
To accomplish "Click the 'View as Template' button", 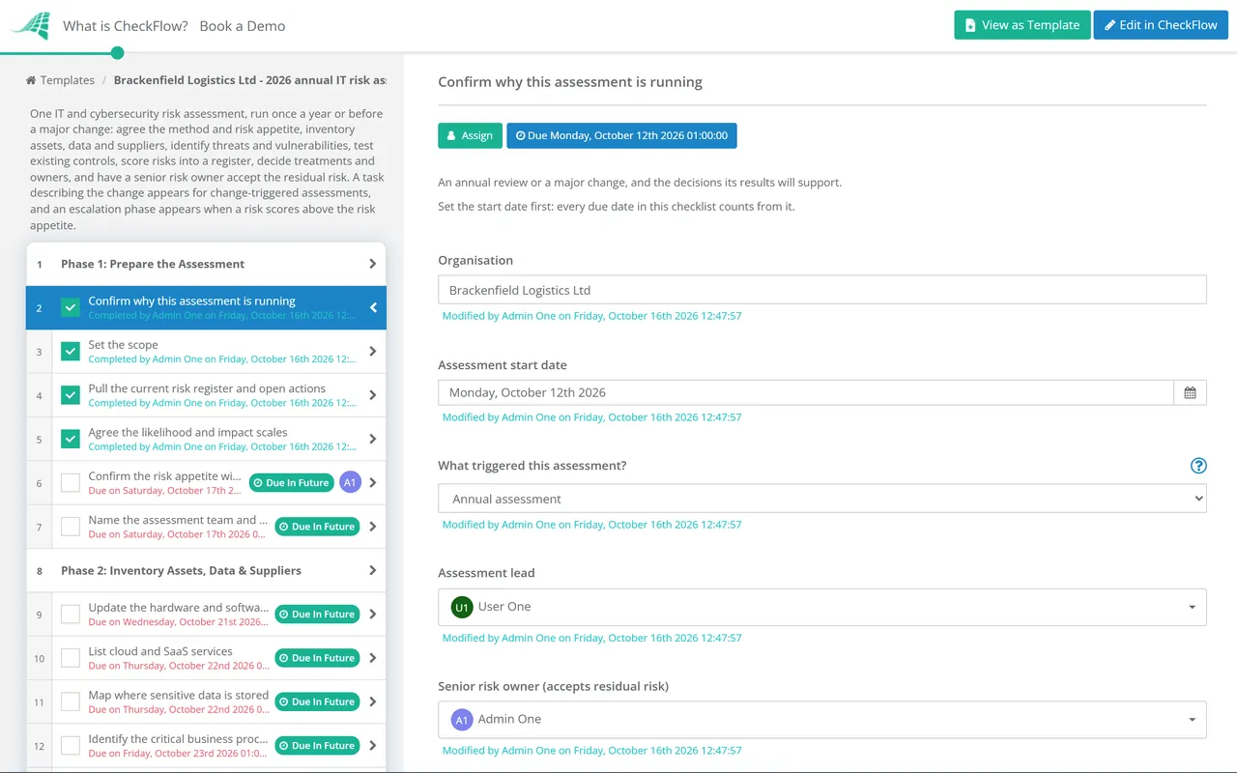I will (1022, 25).
